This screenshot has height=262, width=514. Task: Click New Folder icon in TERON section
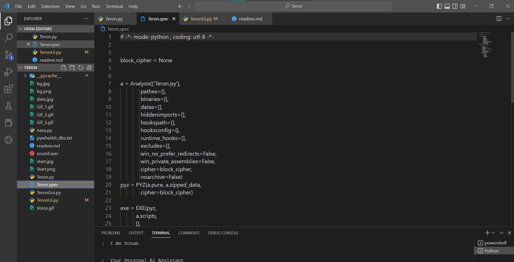point(72,68)
